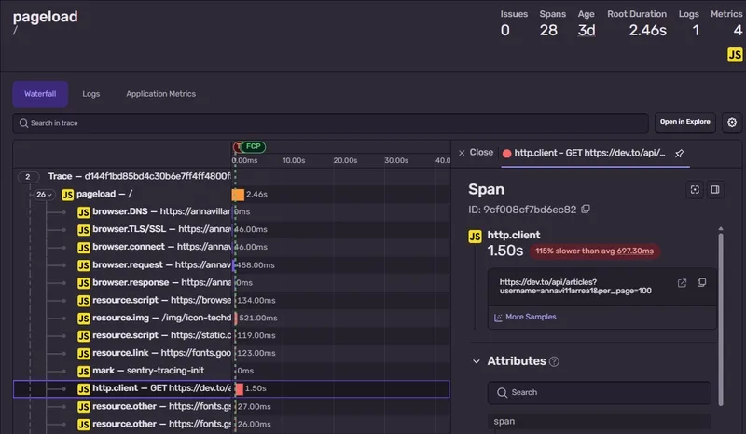746x434 pixels.
Task: Click the red dot icon on span tab
Action: (506, 153)
